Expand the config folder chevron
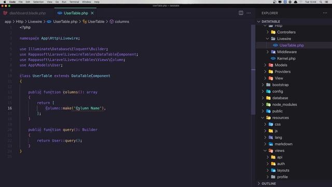332x187 pixels. tap(263, 91)
